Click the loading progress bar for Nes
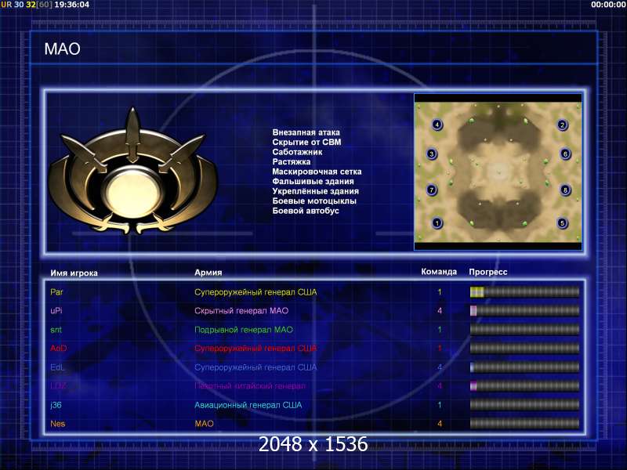Viewport: 627px width, 470px height. 524,424
